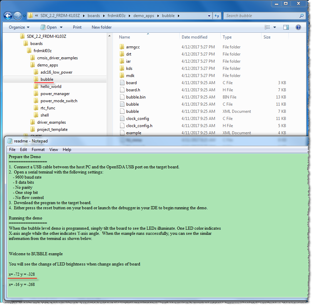Click 'Welcome to BUBBLE example' text in Notepad

click(36, 254)
